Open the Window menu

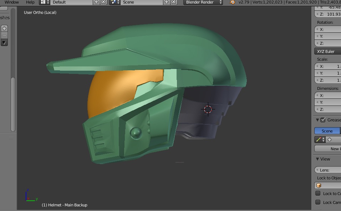(x=12, y=2)
